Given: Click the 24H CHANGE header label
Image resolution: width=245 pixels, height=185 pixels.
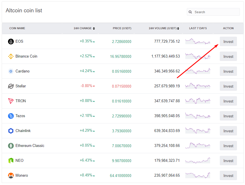Looking at the screenshot, I should point(83,28).
